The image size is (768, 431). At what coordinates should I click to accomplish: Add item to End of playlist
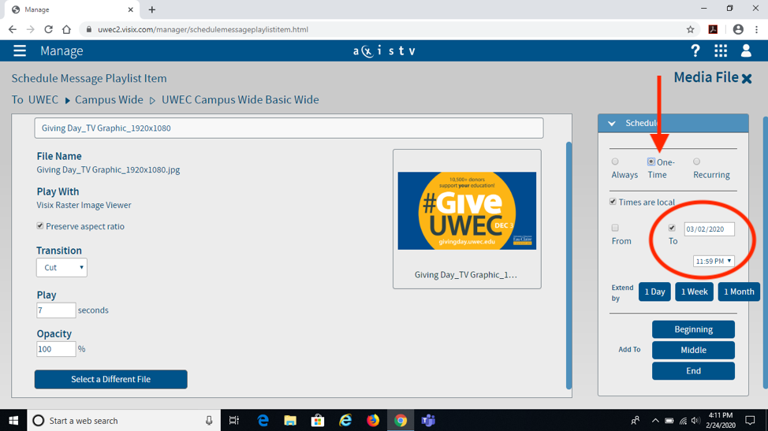click(x=693, y=371)
